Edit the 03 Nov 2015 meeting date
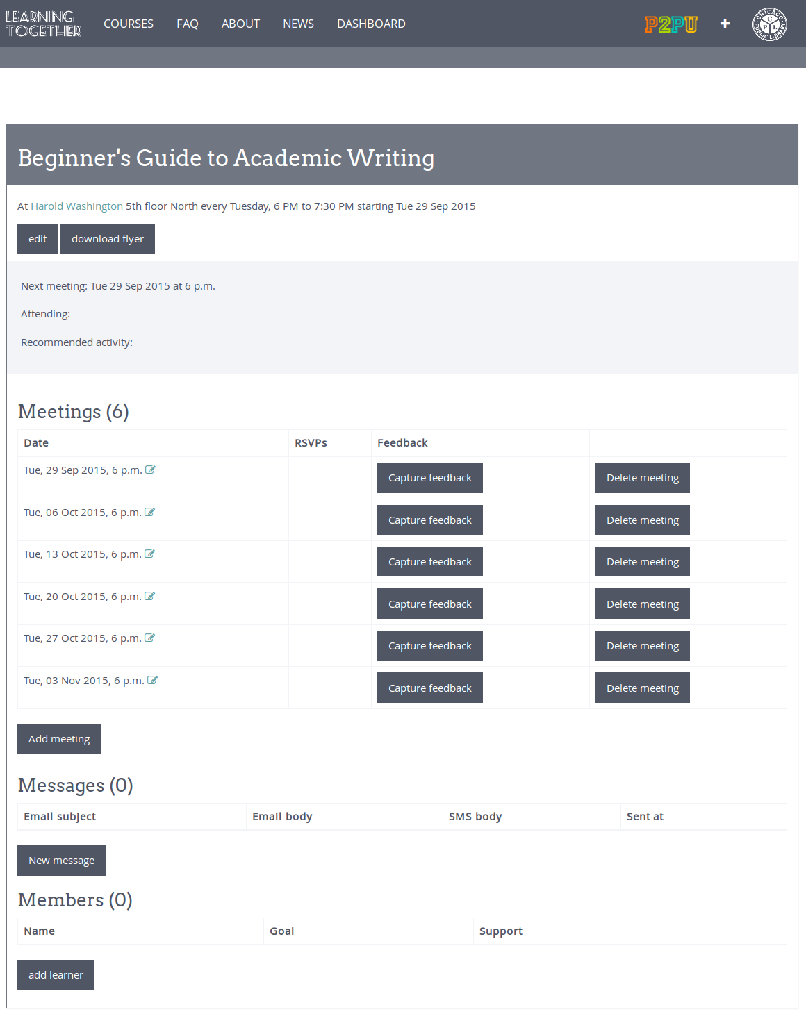This screenshot has width=806, height=1021. coord(152,681)
